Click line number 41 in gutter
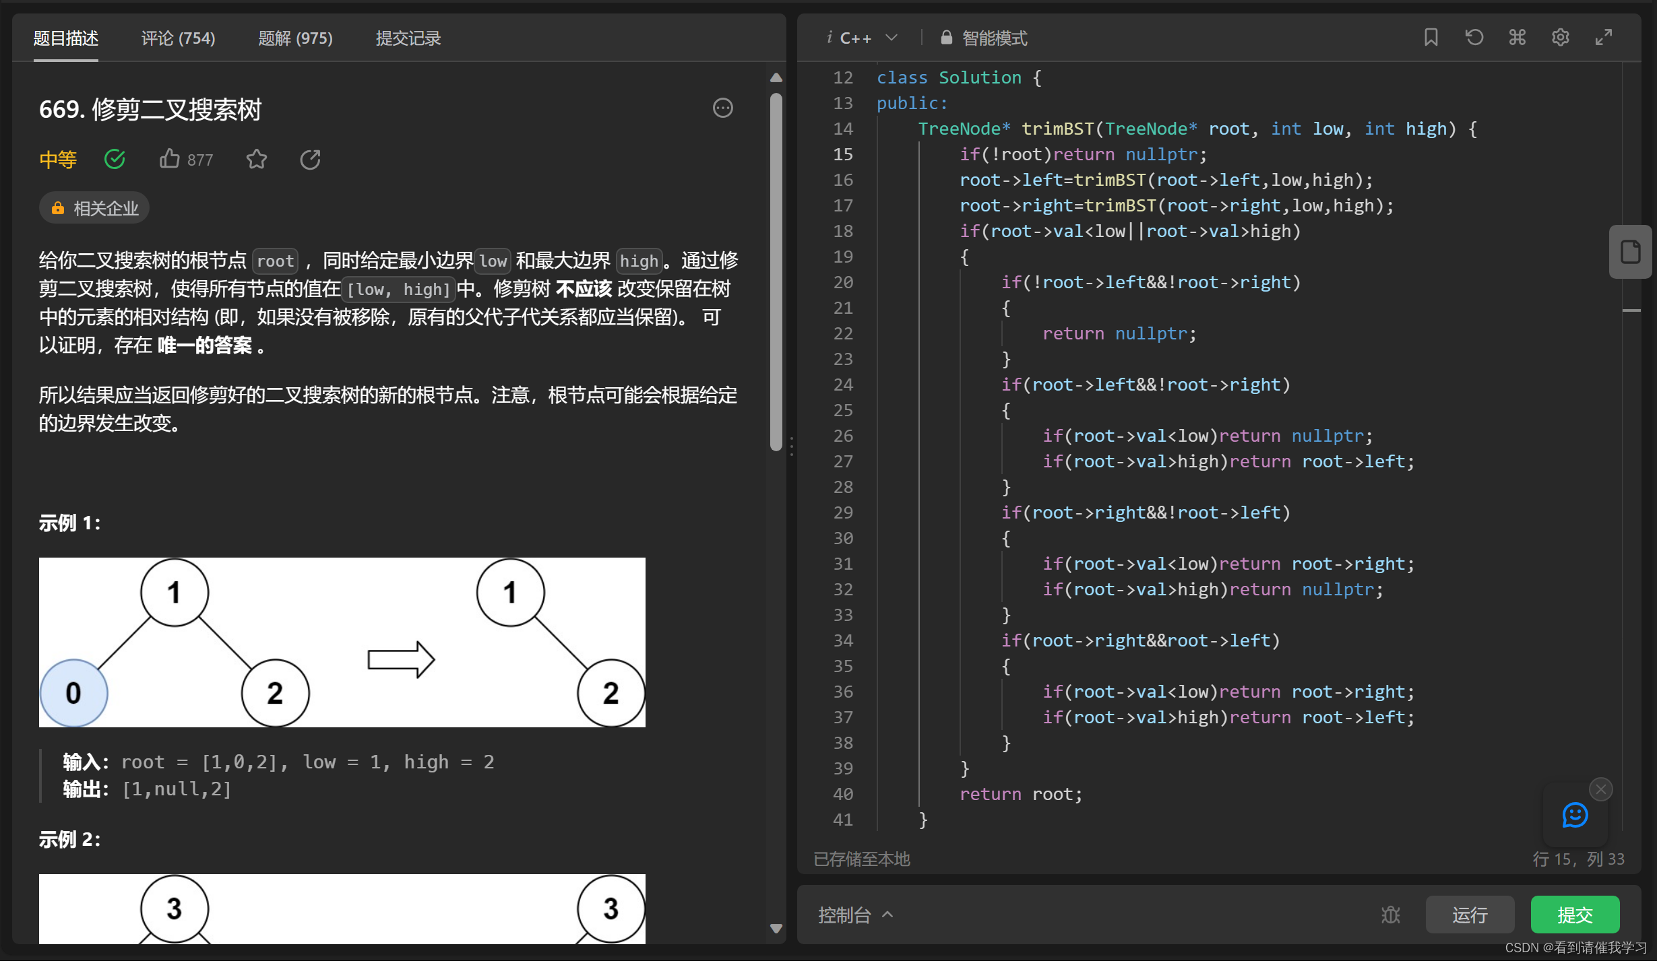This screenshot has width=1657, height=961. 843,820
